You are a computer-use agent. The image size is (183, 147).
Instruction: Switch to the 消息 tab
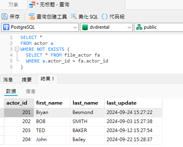click(8, 79)
